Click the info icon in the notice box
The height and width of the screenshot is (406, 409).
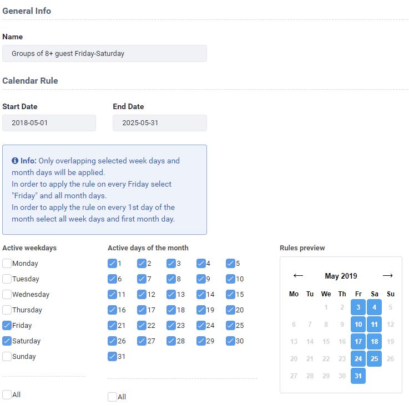15,161
